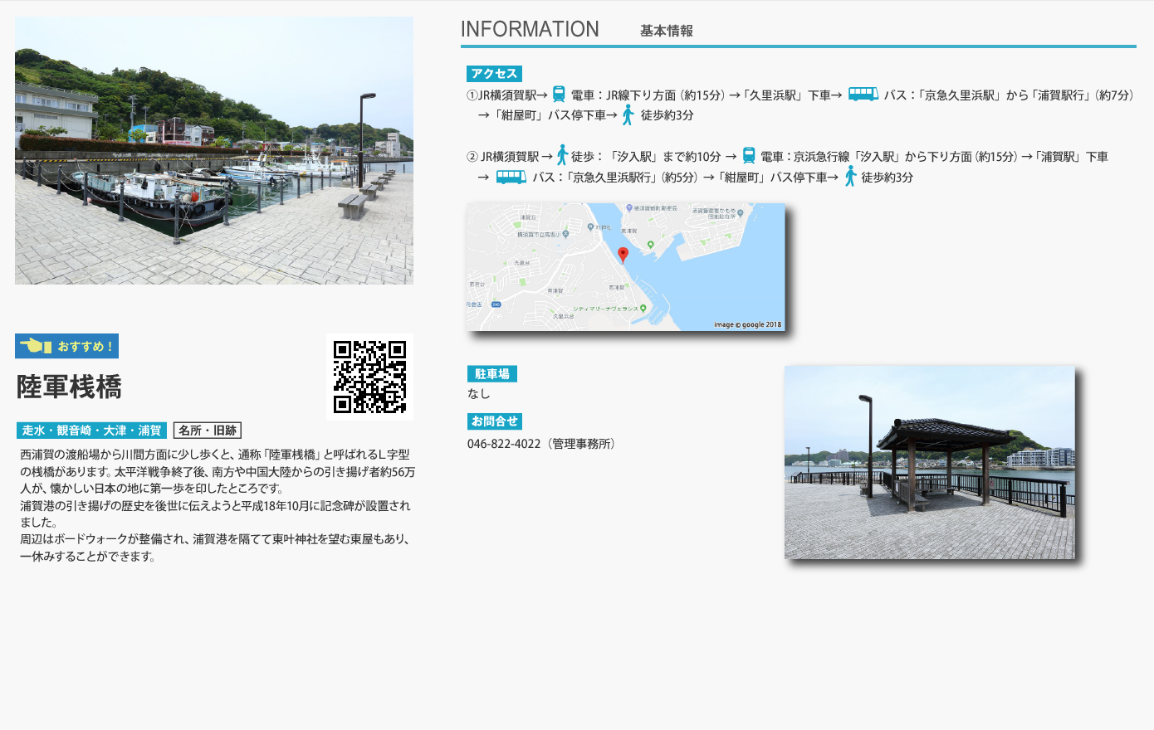Open the pavilion photo

click(929, 462)
